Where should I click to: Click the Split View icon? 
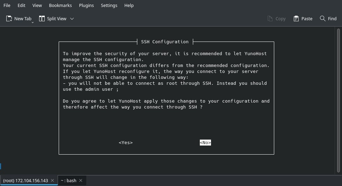tap(42, 18)
